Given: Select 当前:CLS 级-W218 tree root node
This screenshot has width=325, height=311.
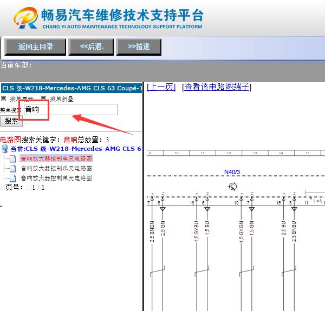Looking at the screenshot, I should [76, 149].
